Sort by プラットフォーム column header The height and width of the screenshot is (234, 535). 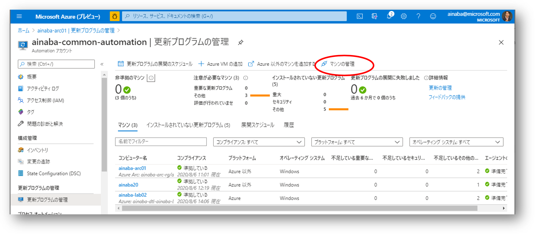[242, 158]
